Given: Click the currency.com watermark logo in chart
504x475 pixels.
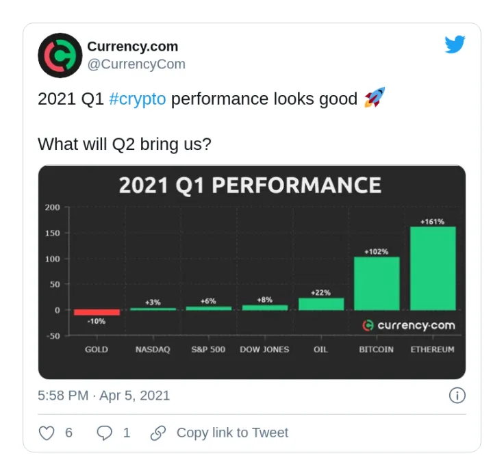Looking at the screenshot, I should (409, 325).
